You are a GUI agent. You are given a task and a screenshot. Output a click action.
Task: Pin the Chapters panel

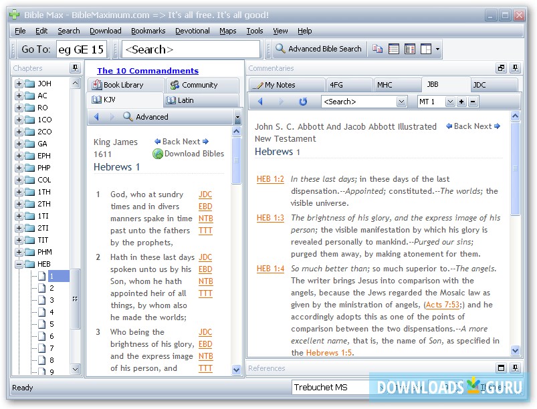coord(76,67)
